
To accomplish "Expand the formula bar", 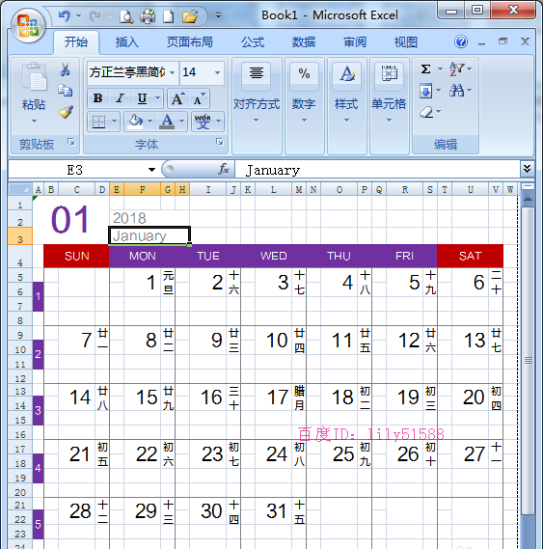I will 527,169.
